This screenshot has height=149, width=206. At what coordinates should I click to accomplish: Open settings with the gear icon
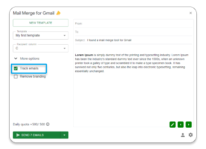coord(190,135)
